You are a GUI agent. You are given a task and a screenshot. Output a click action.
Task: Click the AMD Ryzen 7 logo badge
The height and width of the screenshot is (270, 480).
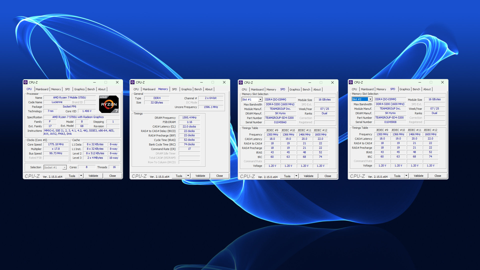[x=109, y=104]
